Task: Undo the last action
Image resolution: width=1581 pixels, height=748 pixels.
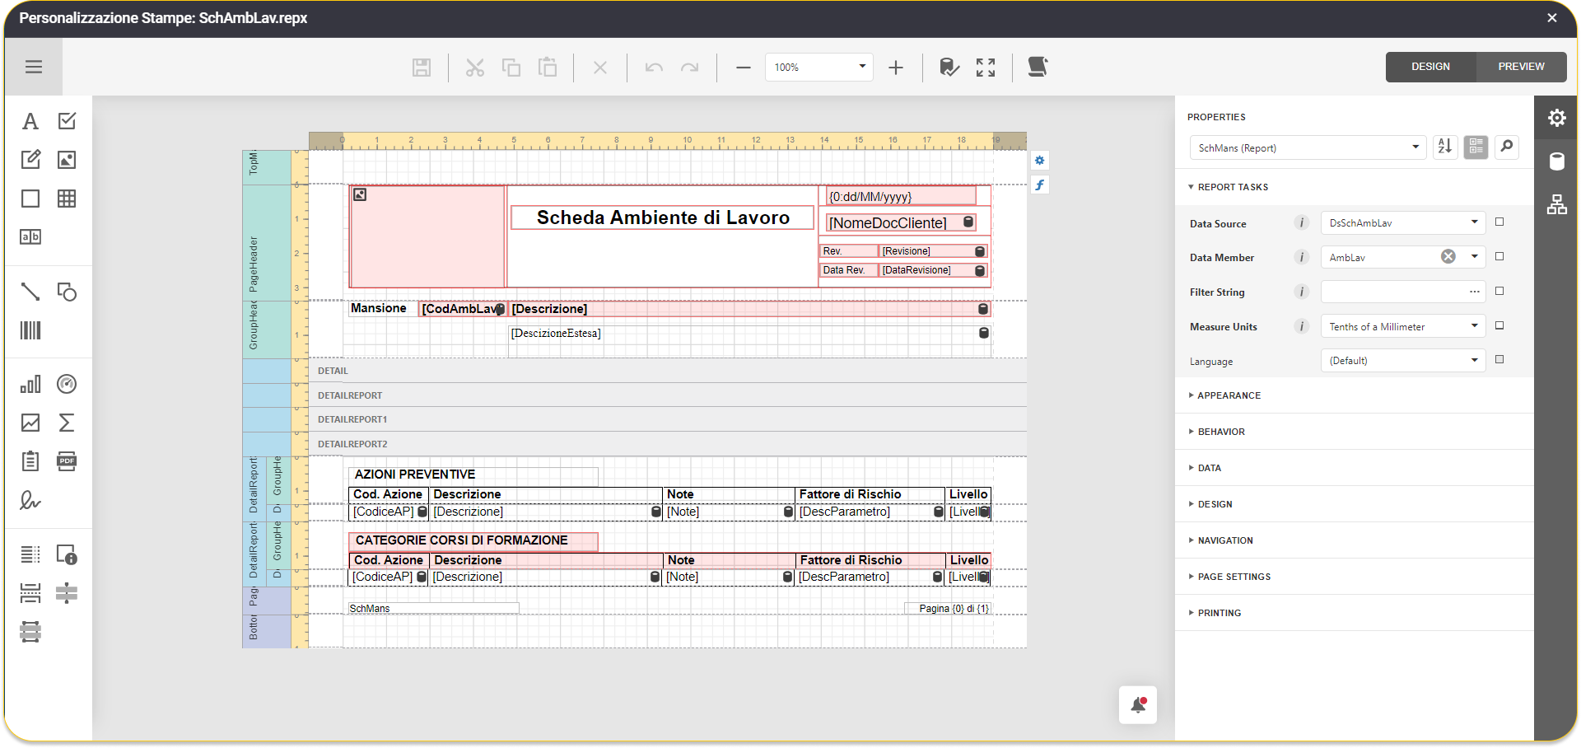Action: click(654, 68)
